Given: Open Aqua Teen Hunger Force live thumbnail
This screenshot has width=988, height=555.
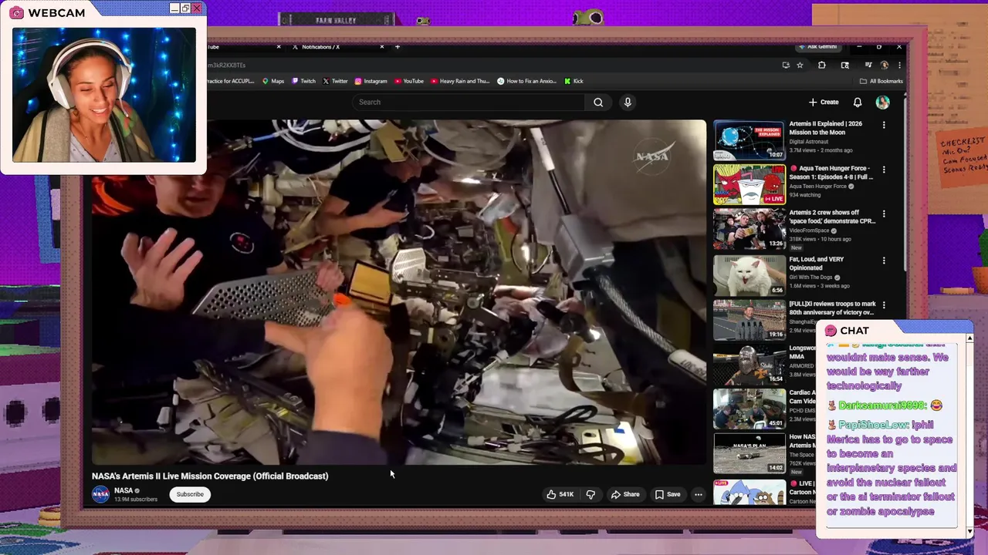Looking at the screenshot, I should [x=749, y=184].
